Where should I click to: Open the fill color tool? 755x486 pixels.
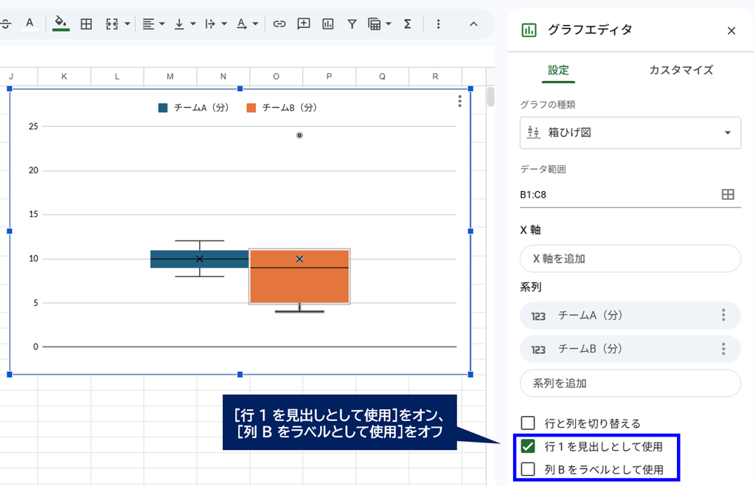point(60,24)
